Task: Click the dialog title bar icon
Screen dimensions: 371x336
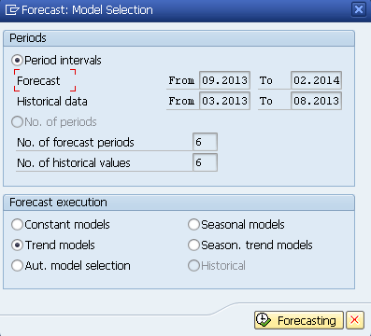Action: (12, 10)
